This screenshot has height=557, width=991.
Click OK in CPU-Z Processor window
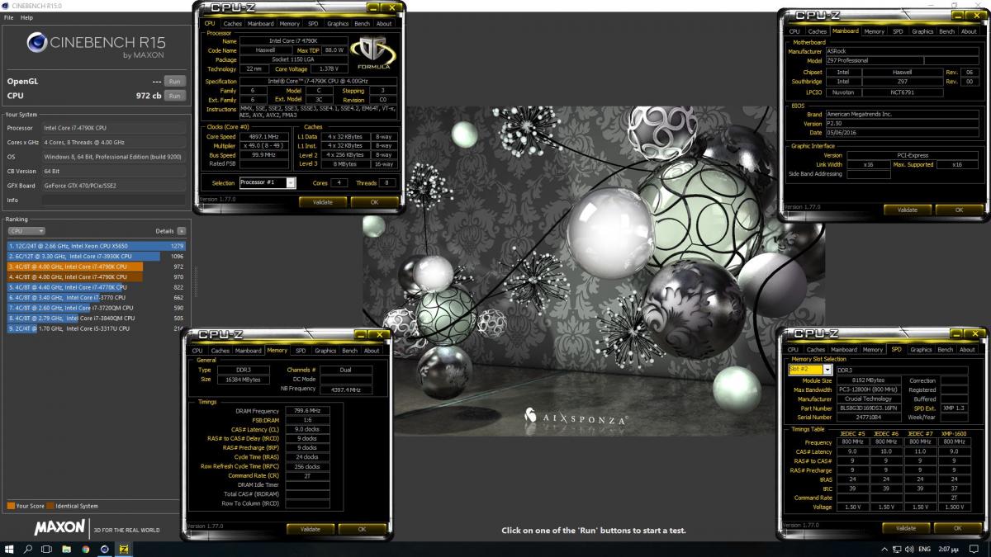[374, 201]
